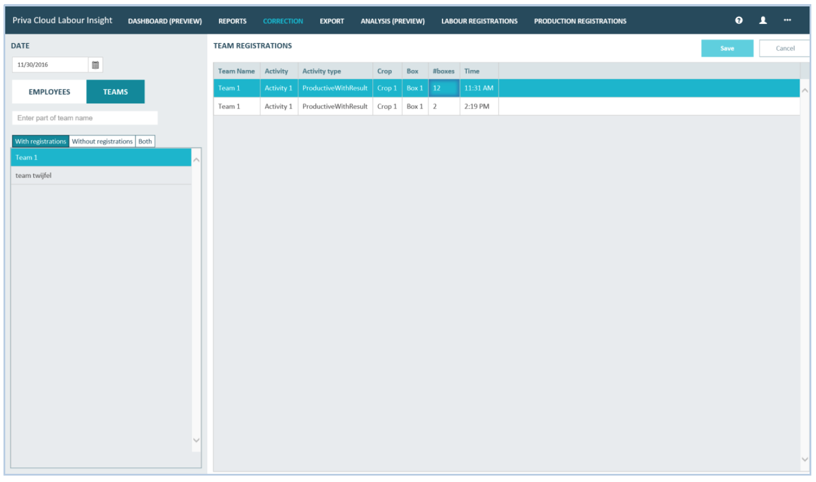Viewport: 816px width, 482px height.
Task: Click the Priva Cloud Labour Insight title
Action: (x=62, y=20)
